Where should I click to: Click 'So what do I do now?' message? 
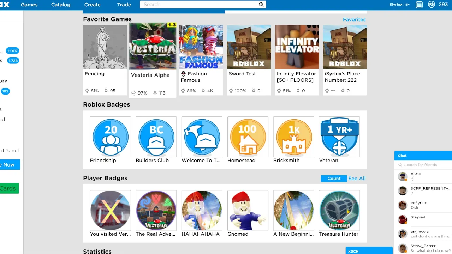click(x=430, y=251)
